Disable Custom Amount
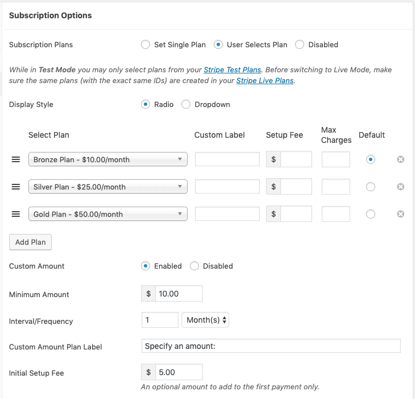The width and height of the screenshot is (415, 399). pyautogui.click(x=194, y=266)
